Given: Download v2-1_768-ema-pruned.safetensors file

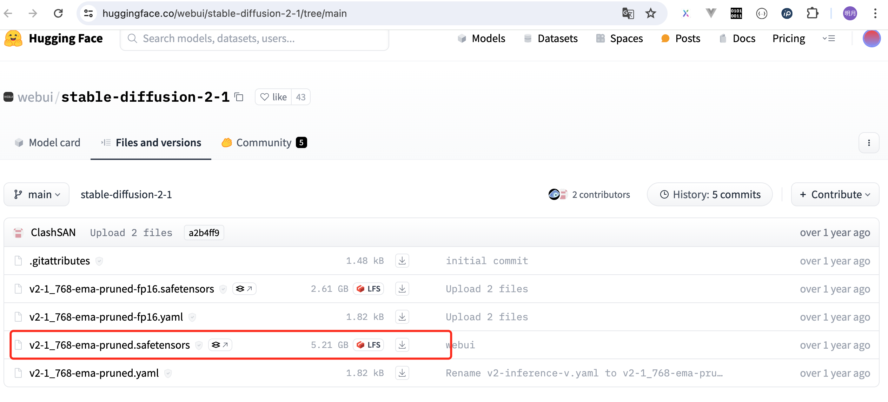Looking at the screenshot, I should point(402,345).
